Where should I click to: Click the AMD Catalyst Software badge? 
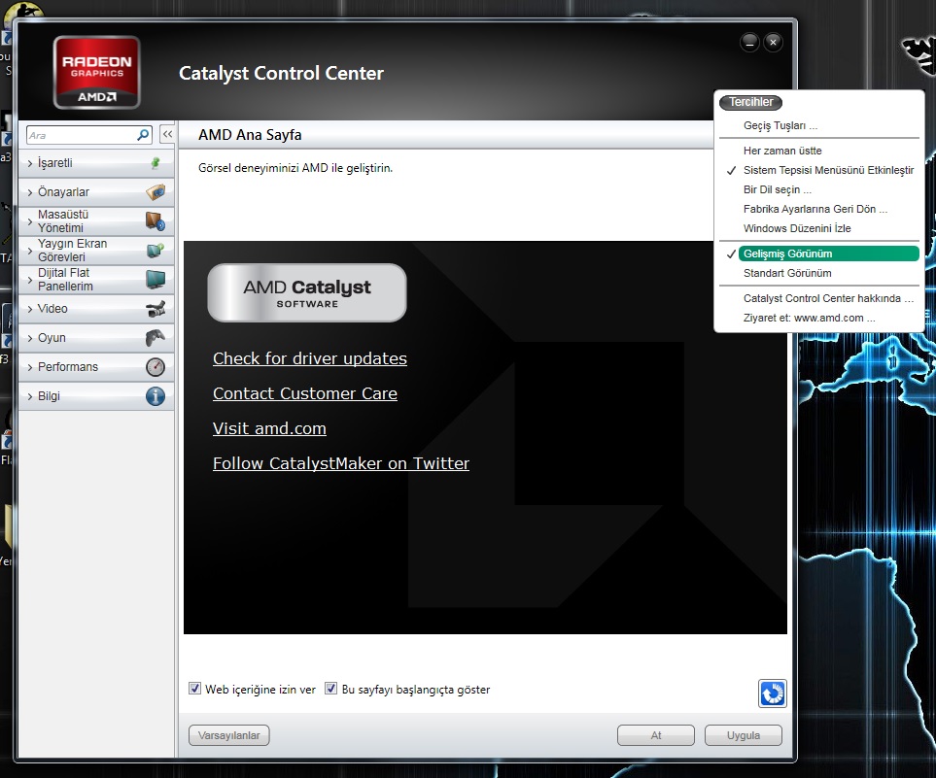307,293
